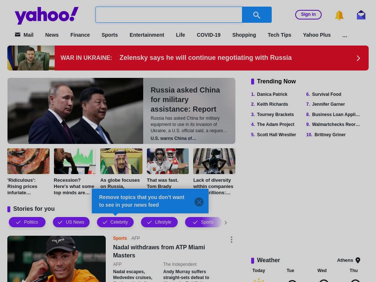Viewport: 376px width, 282px height.
Task: Open the Yahoo Plus menu item
Action: pyautogui.click(x=317, y=35)
